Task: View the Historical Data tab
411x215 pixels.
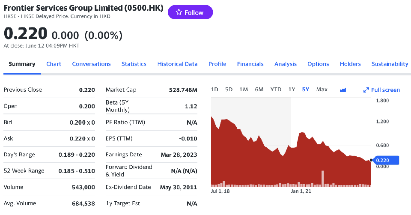Action: pos(177,64)
